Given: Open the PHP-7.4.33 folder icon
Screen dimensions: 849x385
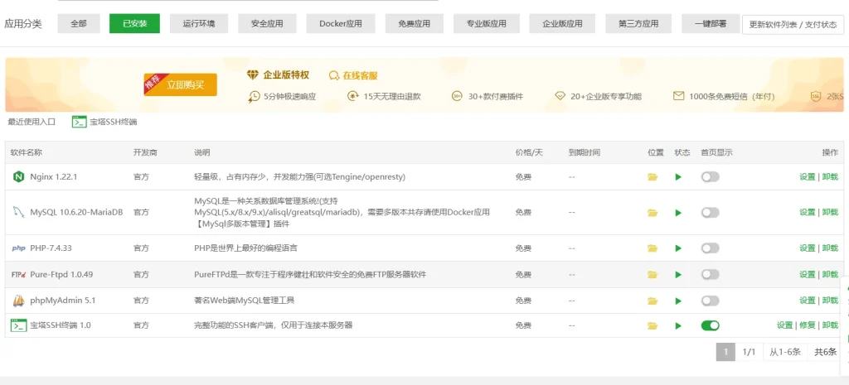Looking at the screenshot, I should click(x=653, y=248).
